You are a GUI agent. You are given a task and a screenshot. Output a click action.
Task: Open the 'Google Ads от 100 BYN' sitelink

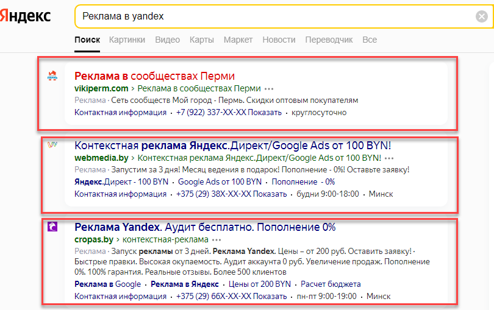tap(220, 181)
